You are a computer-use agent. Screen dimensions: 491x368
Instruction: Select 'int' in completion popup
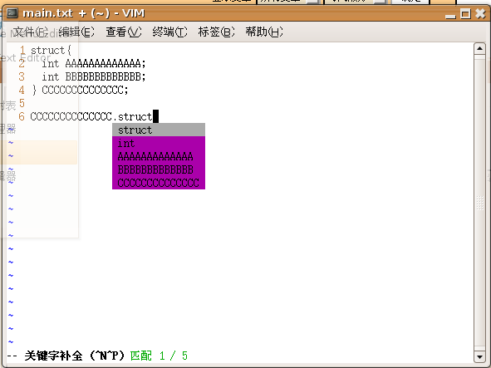[159, 143]
